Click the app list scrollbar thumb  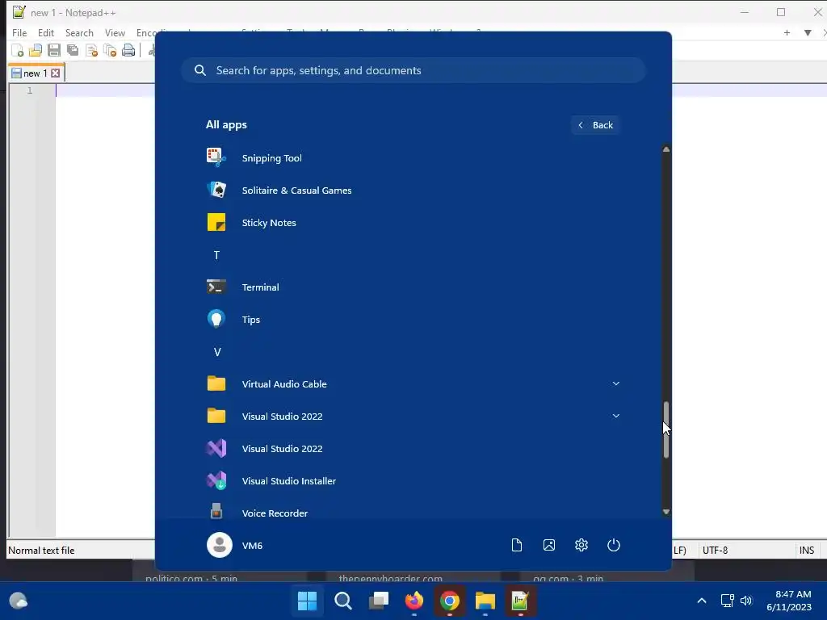coord(666,429)
